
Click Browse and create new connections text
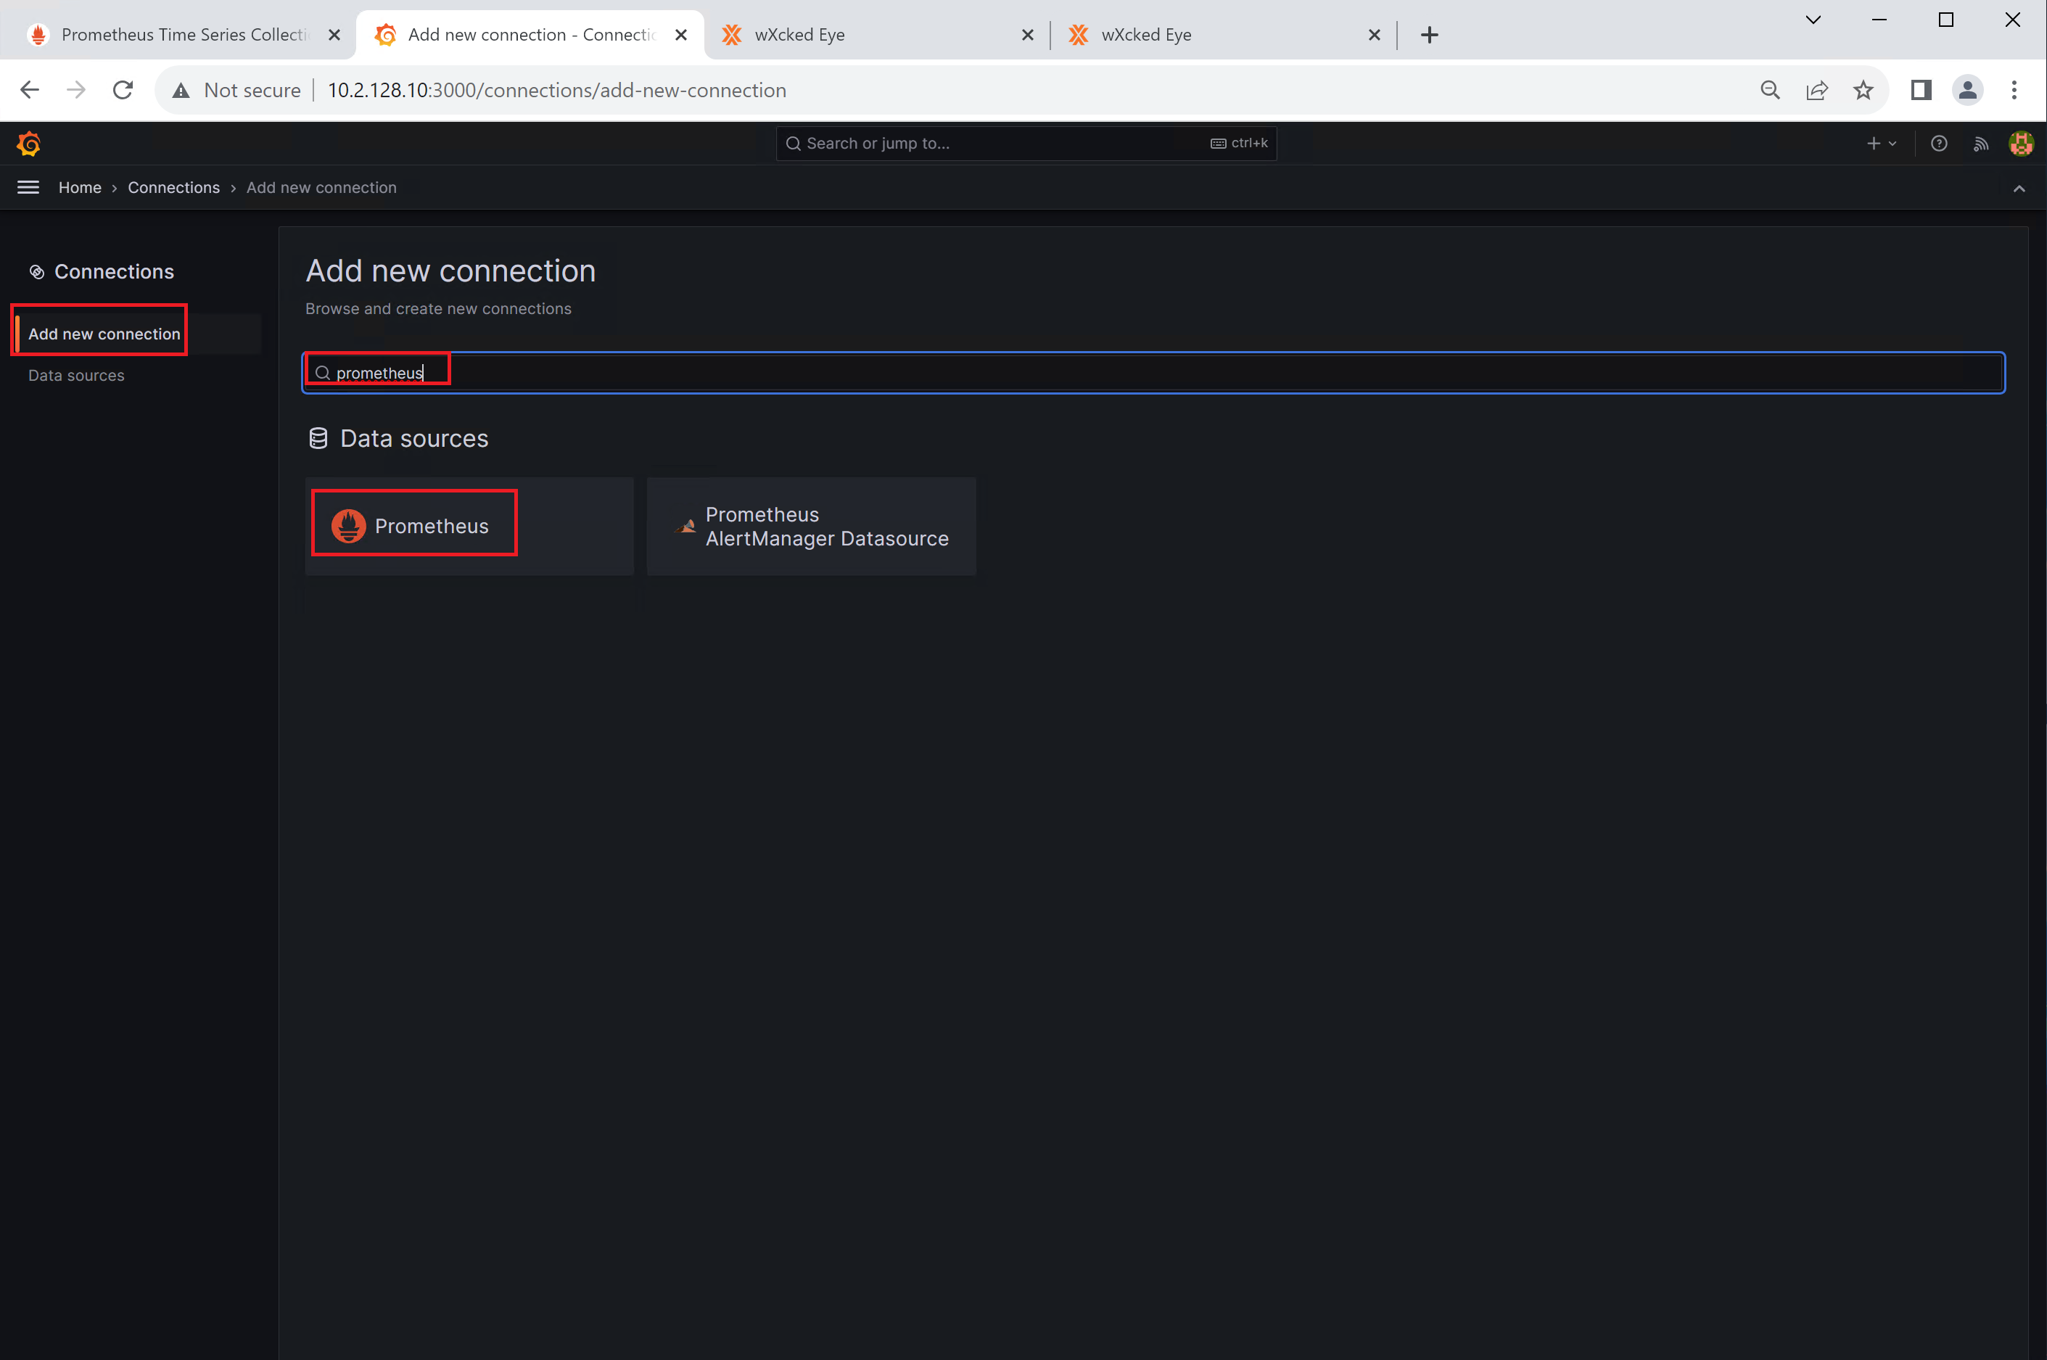click(438, 309)
